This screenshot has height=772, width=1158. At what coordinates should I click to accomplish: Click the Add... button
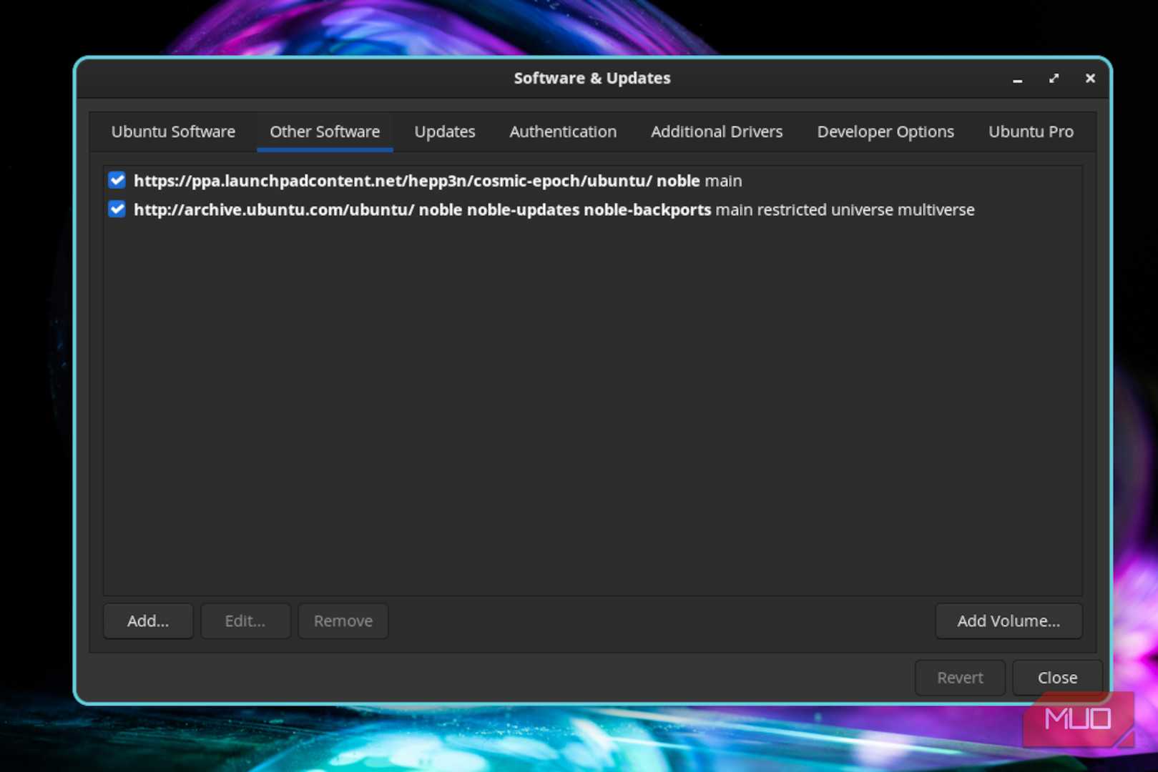pos(148,620)
